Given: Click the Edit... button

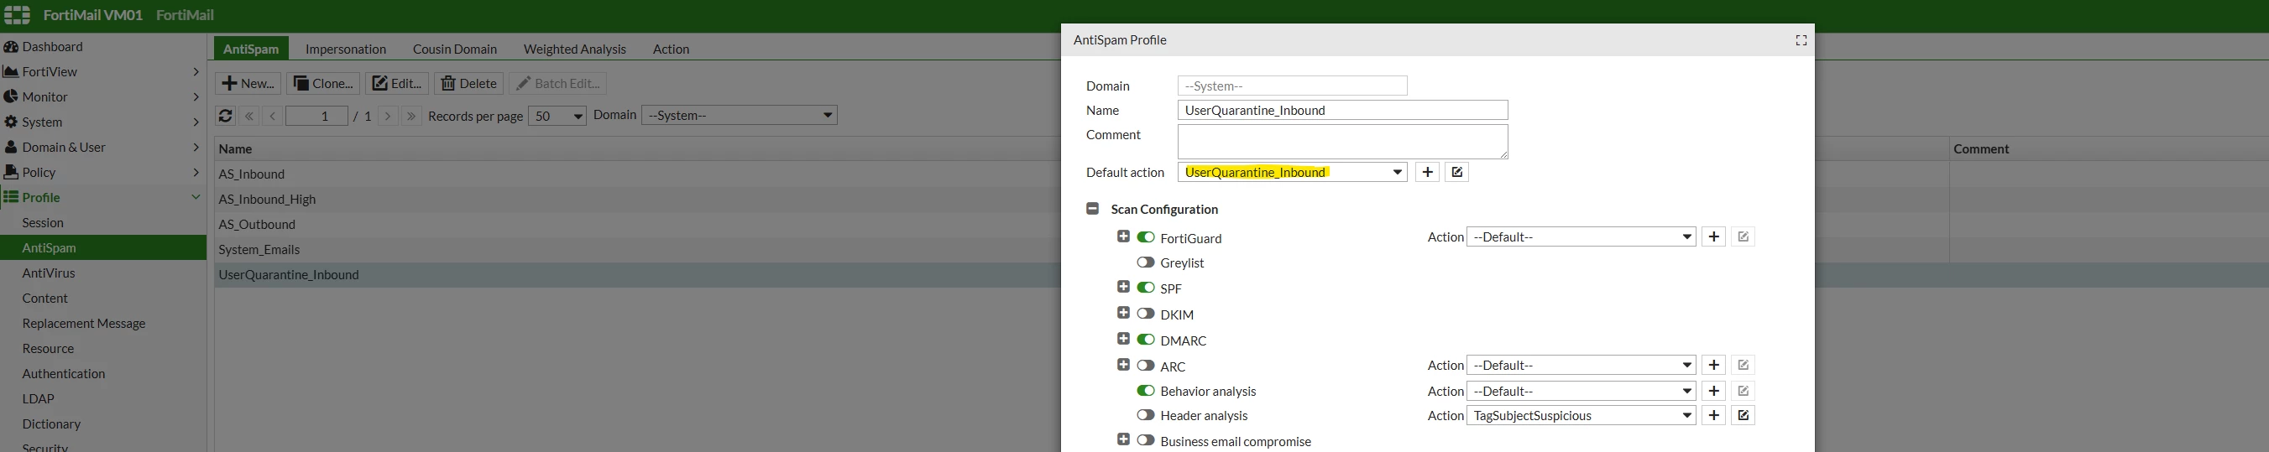Looking at the screenshot, I should pos(397,84).
